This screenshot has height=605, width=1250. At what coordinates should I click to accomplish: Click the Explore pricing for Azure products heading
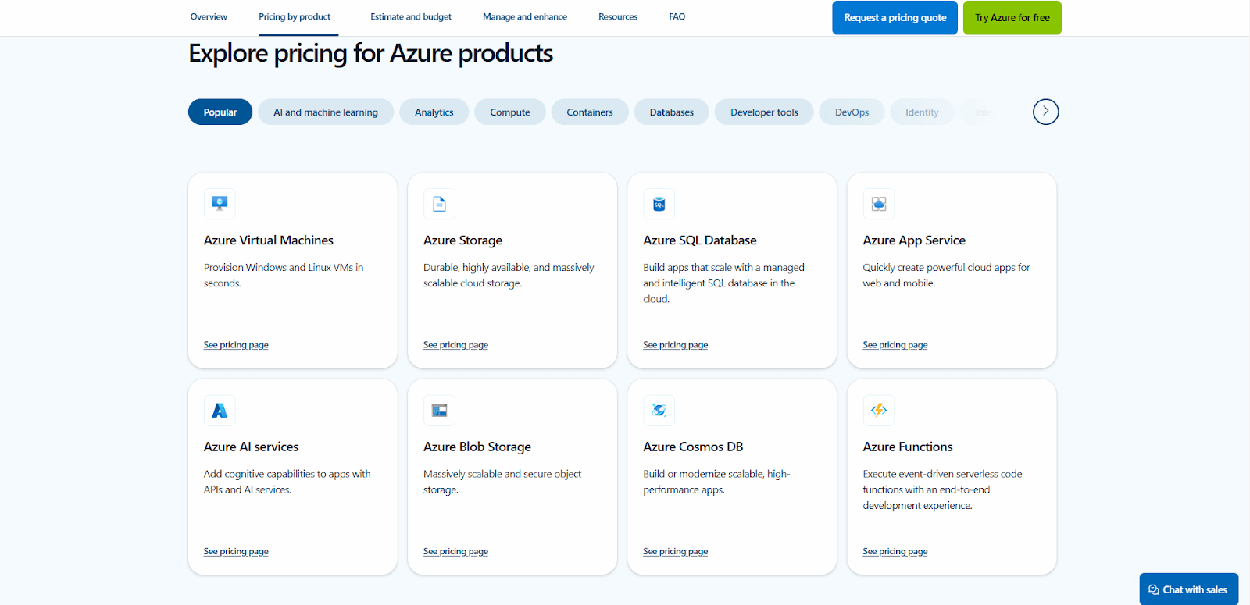point(371,53)
